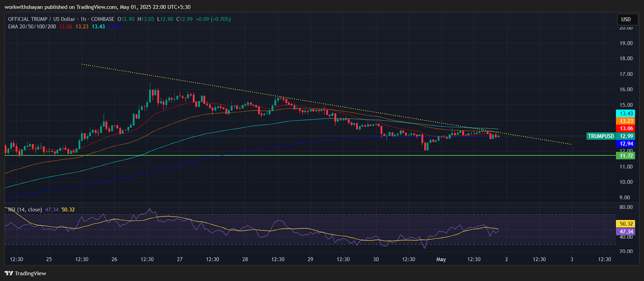644x281 pixels.
Task: Click the high value H13.05
Action: point(146,19)
